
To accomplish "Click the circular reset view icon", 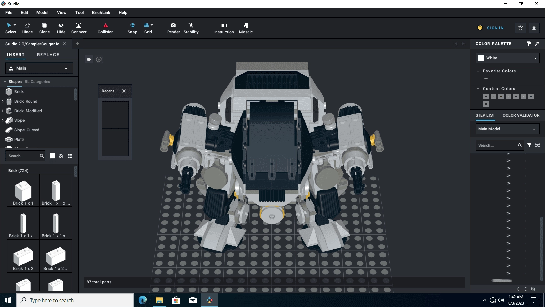I will tap(99, 59).
